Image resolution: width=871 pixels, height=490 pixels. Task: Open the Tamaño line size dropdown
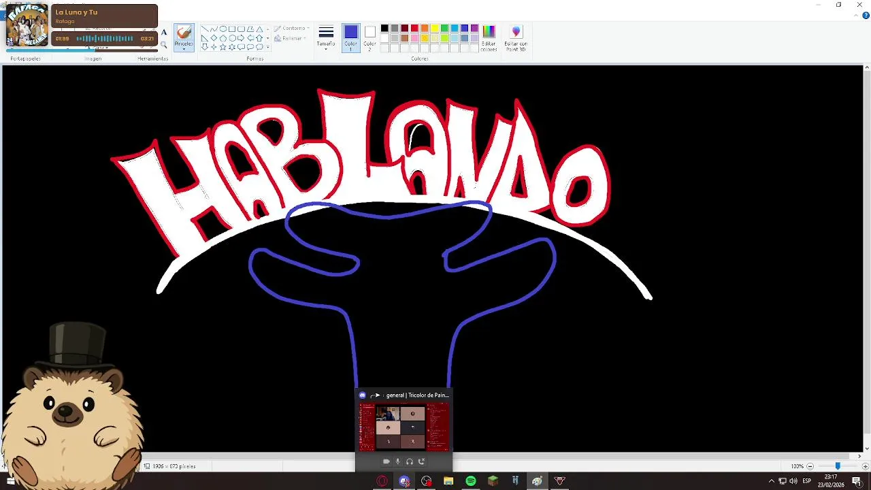point(326,38)
